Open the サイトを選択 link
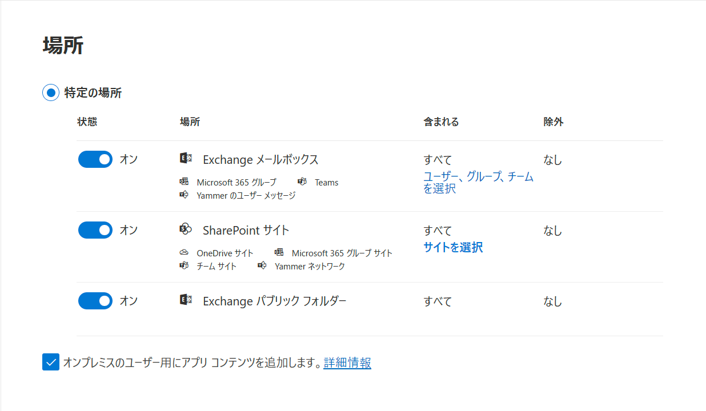 (x=453, y=247)
